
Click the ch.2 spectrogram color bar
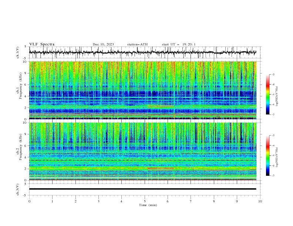pos(267,155)
